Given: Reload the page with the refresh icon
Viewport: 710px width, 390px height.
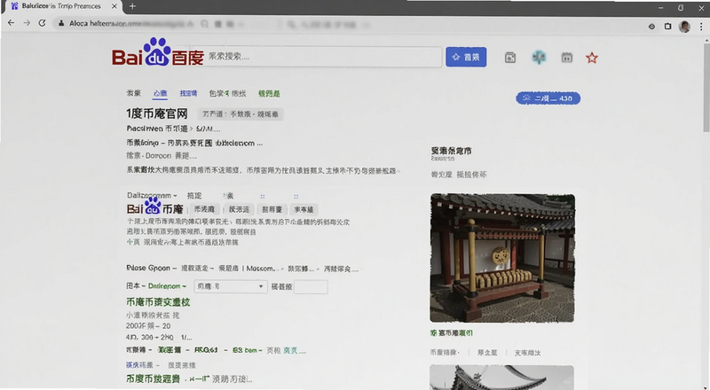Looking at the screenshot, I should tap(42, 23).
